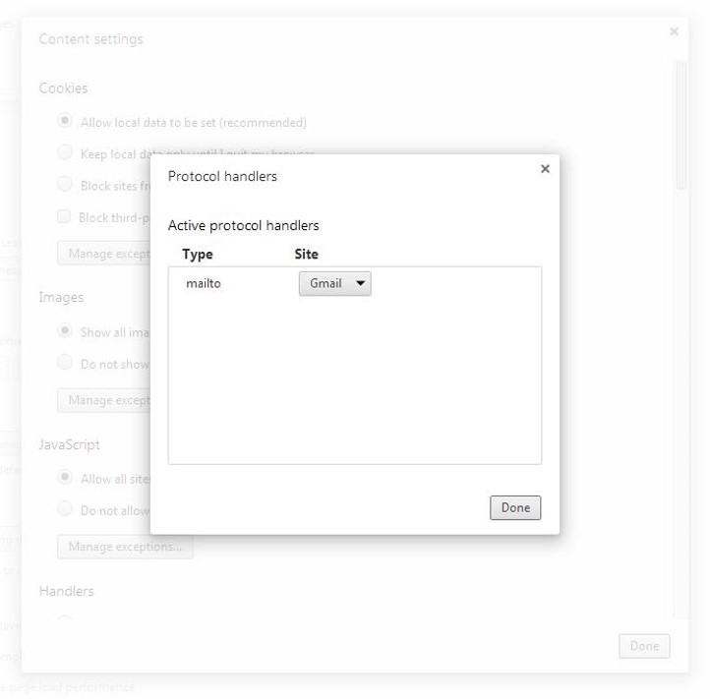Select the Block sites cookies radio option
Viewport: 710px width, 699px height.
[65, 185]
